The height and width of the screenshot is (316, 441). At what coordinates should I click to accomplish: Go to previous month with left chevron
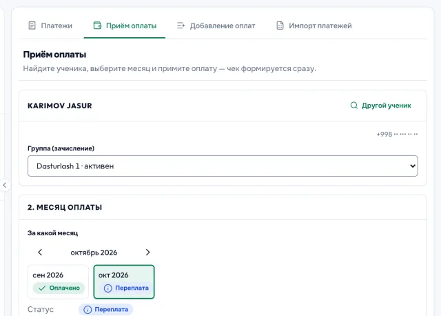[x=40, y=253]
